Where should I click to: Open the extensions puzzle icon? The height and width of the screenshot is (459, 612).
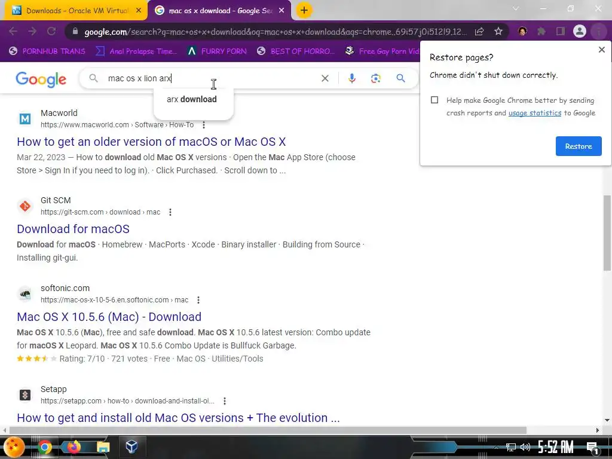coord(541,31)
